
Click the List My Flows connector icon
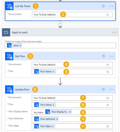(x=9, y=6)
